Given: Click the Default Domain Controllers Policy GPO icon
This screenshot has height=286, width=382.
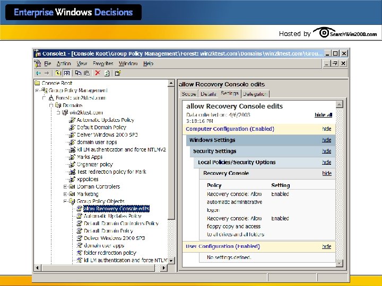Looking at the screenshot, I should [x=79, y=224].
